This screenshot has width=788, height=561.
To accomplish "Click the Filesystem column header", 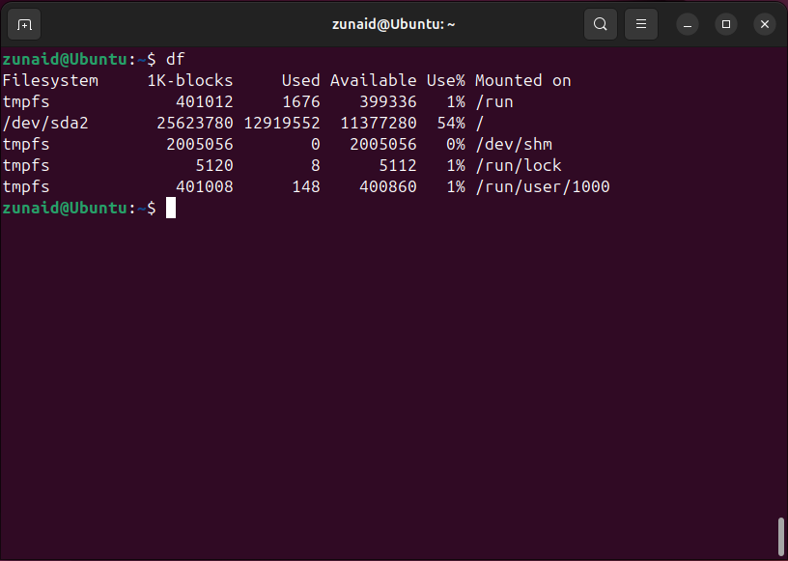I will 50,81.
